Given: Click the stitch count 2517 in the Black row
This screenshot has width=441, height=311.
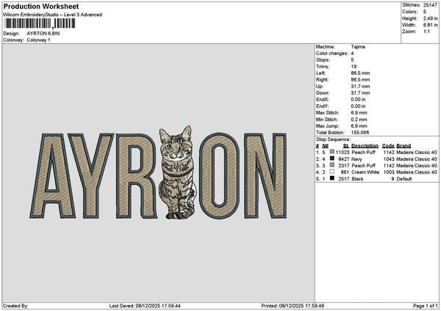Looking at the screenshot, I should (344, 179).
